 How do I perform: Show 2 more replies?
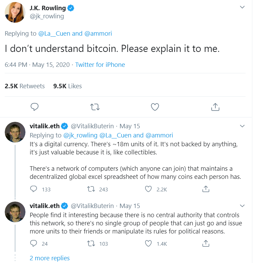point(50,258)
